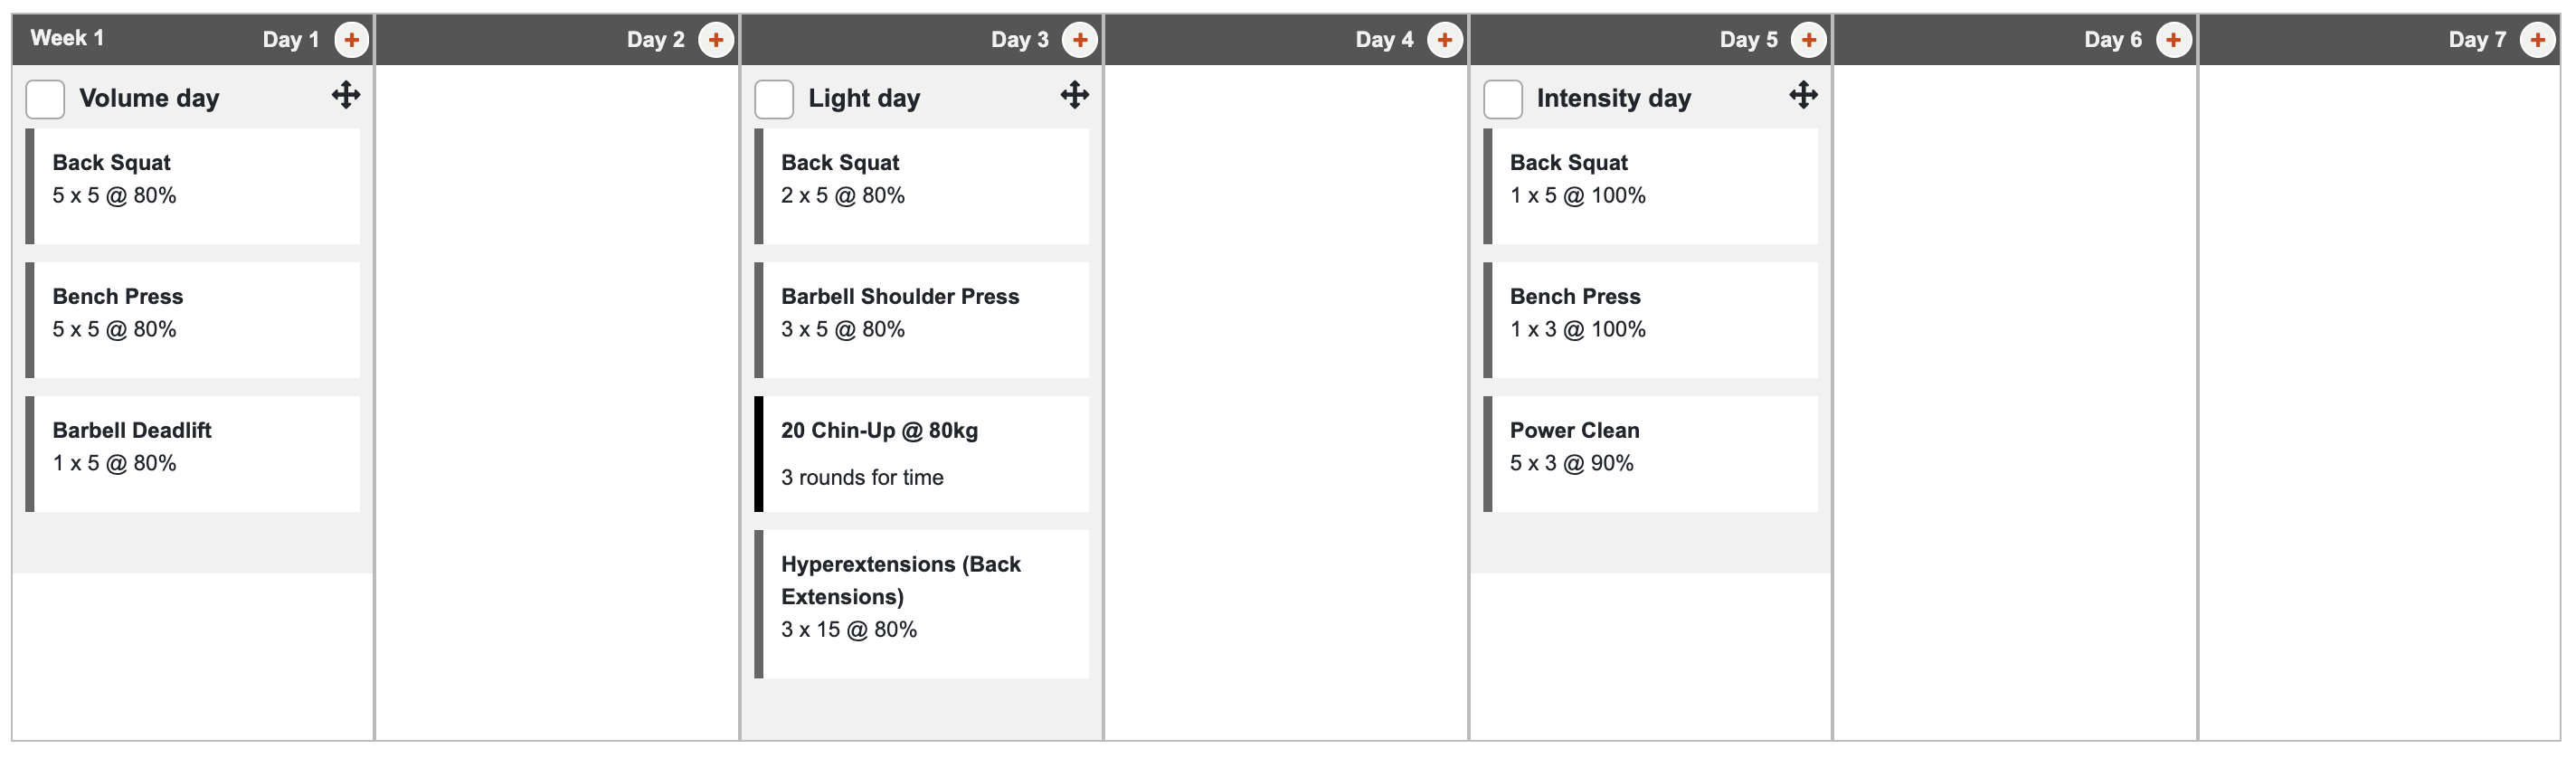Check the Intensity day checkbox

(x=1503, y=99)
